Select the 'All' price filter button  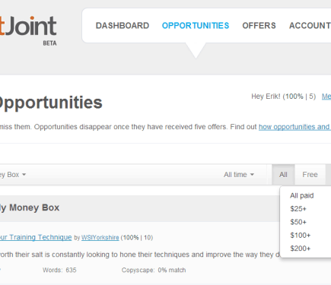tap(283, 175)
